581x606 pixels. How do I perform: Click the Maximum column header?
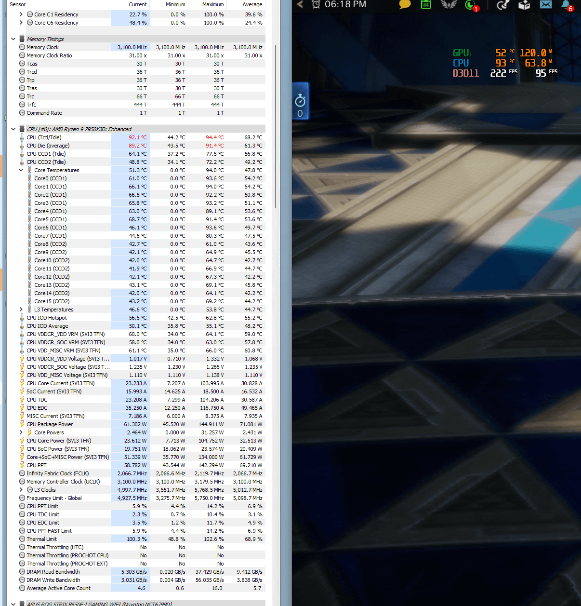coord(207,4)
